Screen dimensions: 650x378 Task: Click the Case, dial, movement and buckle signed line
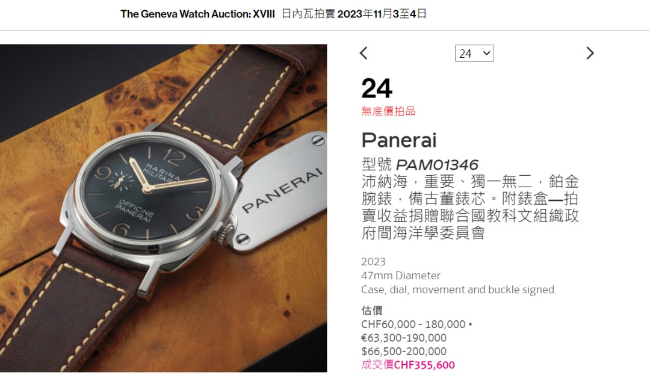[457, 290]
